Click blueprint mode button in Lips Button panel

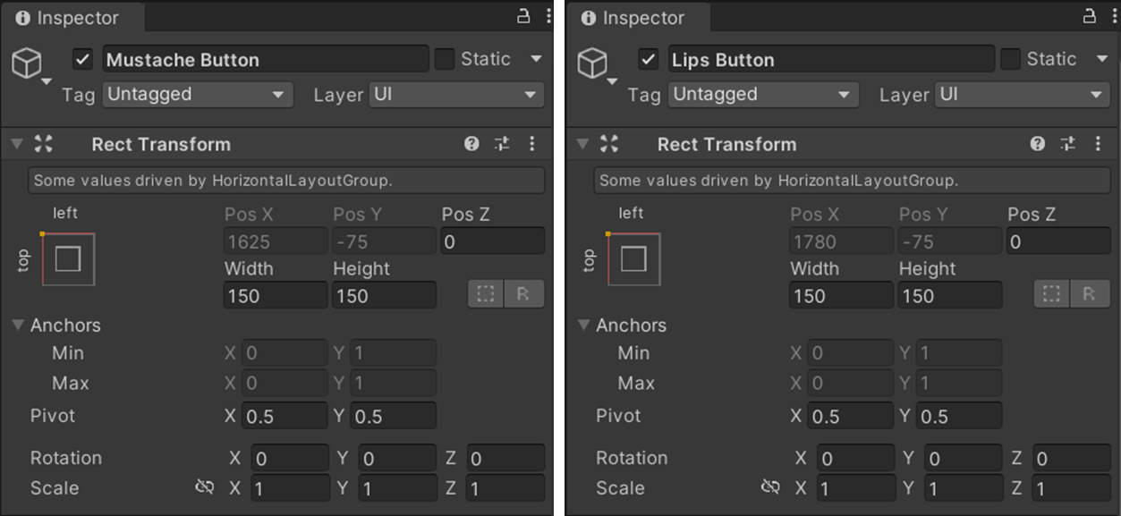point(1052,294)
